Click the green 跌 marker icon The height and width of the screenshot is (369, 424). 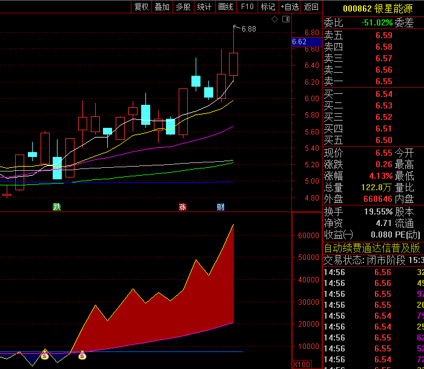[x=57, y=207]
